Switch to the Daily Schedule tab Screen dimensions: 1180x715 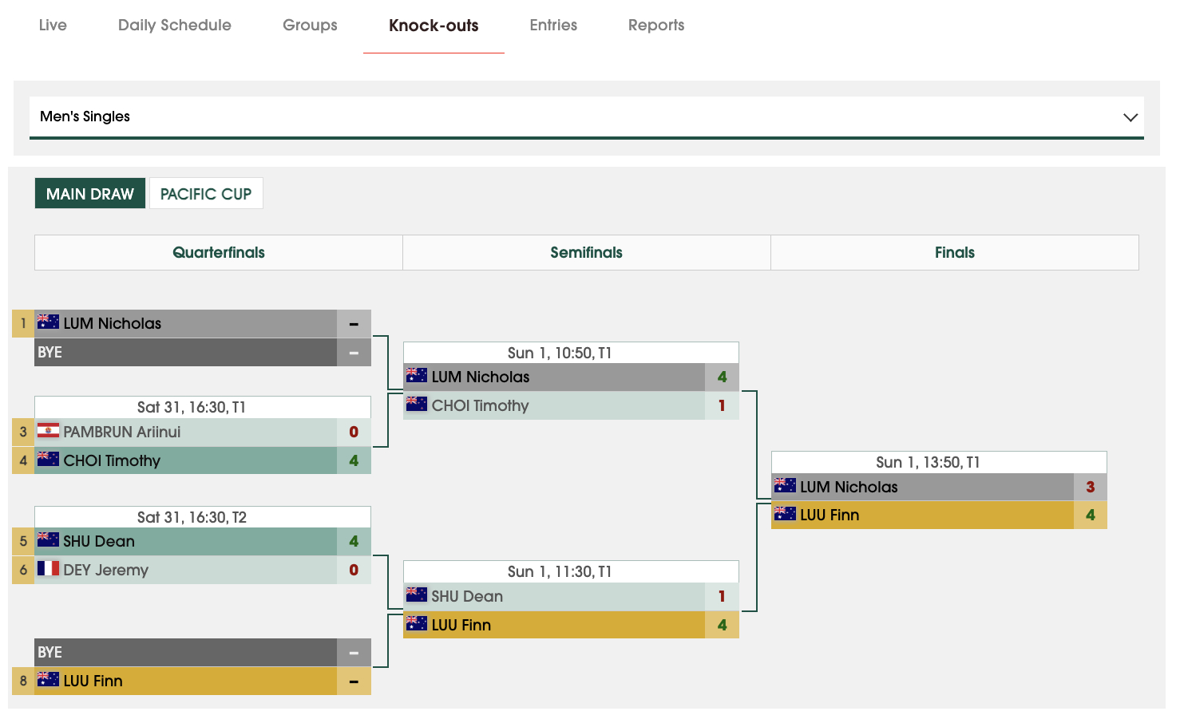coord(175,25)
